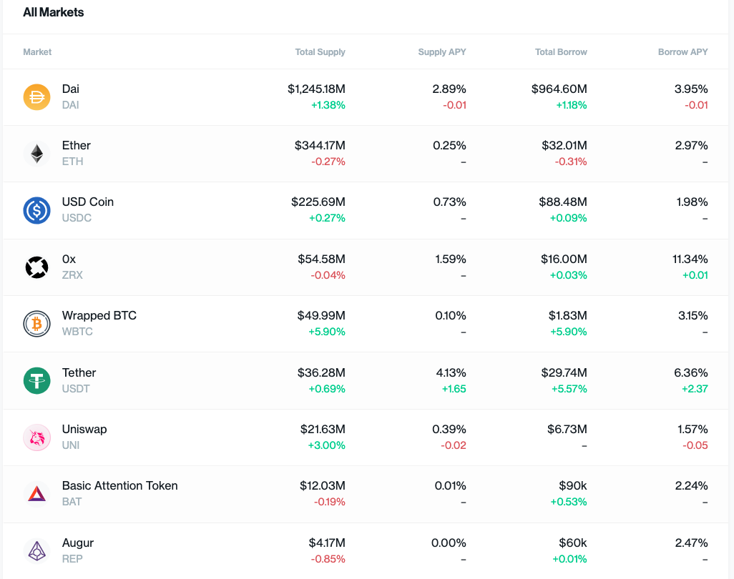The width and height of the screenshot is (734, 579).
Task: Click Uniswap total borrow $6.73M
Action: click(x=567, y=430)
